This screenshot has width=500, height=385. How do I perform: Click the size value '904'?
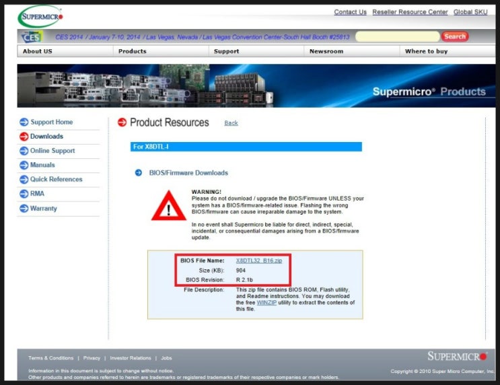[x=241, y=271]
